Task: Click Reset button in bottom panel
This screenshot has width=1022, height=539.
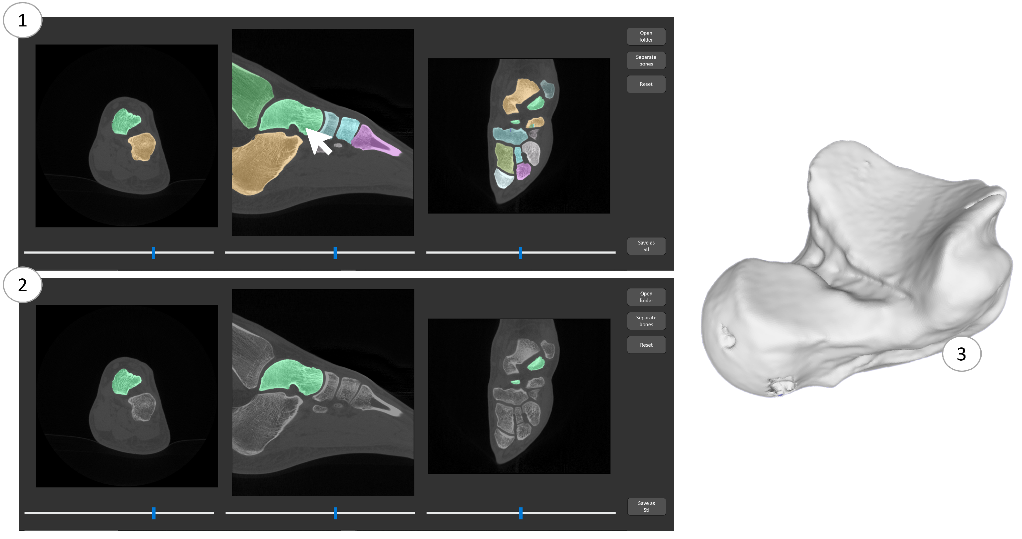Action: pyautogui.click(x=646, y=345)
